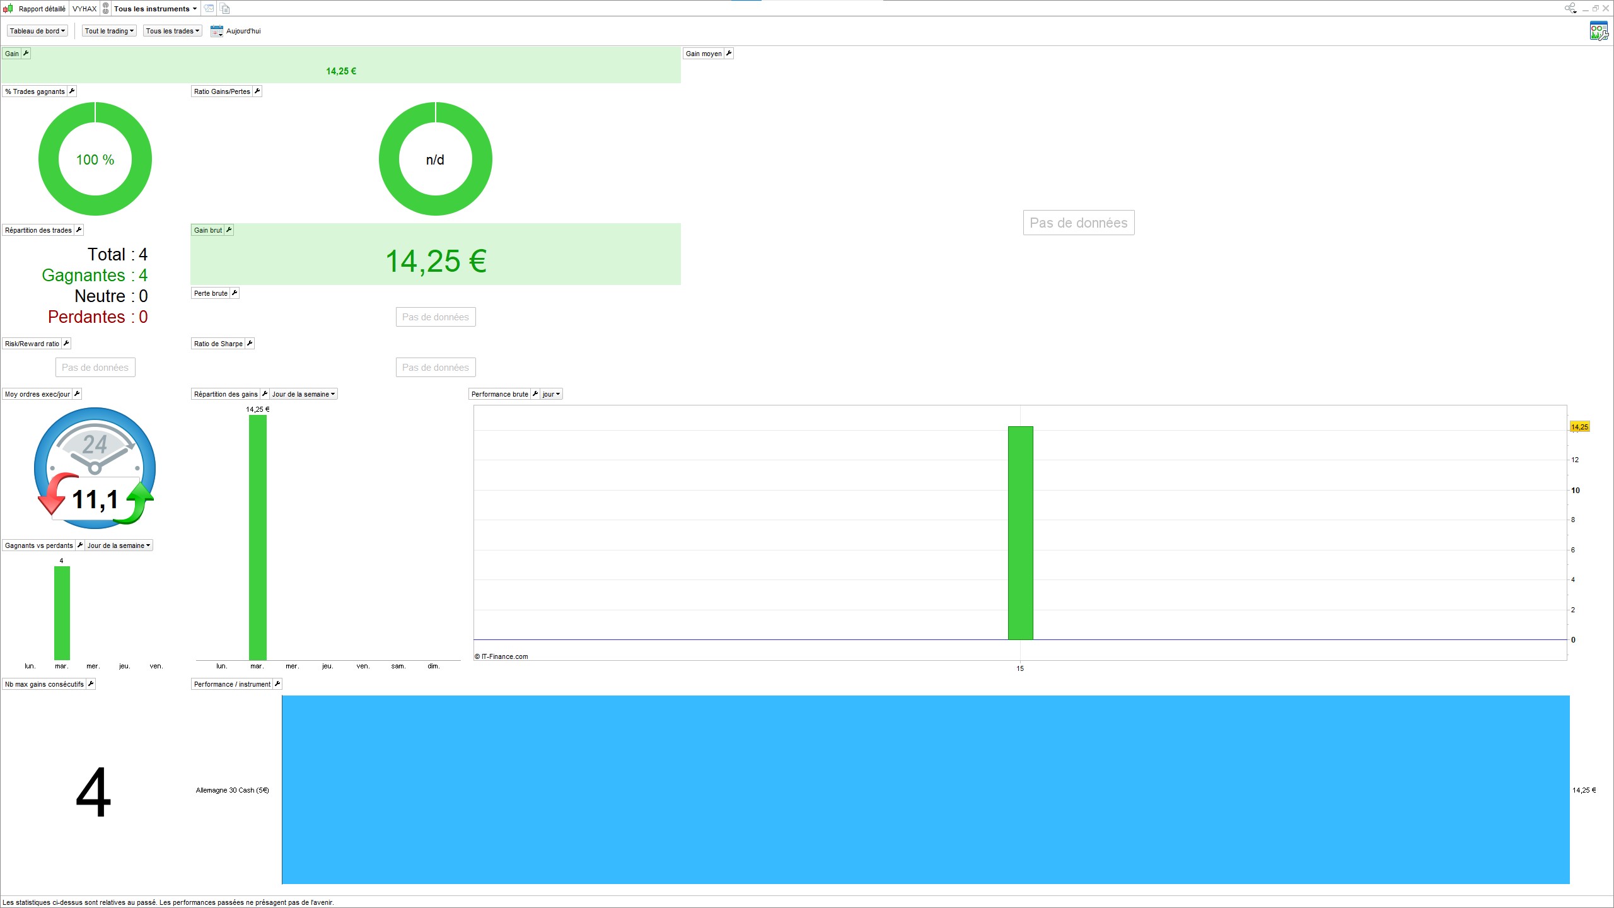Open the Tout le trading dropdown

coord(109,31)
